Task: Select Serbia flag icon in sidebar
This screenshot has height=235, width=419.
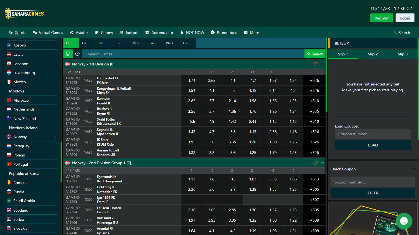Action: (x=9, y=219)
